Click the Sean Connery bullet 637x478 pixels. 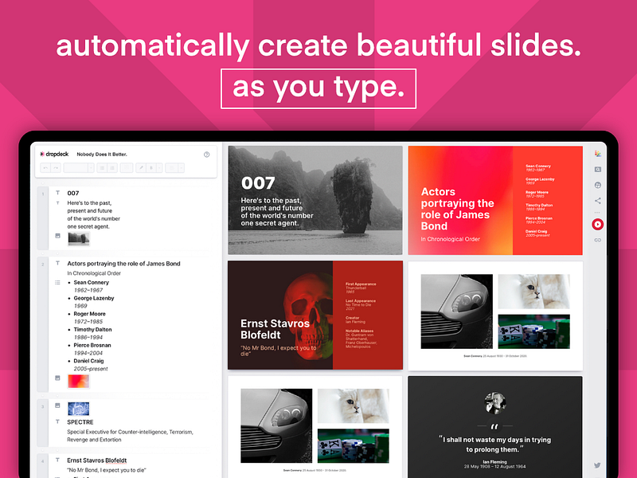(91, 283)
